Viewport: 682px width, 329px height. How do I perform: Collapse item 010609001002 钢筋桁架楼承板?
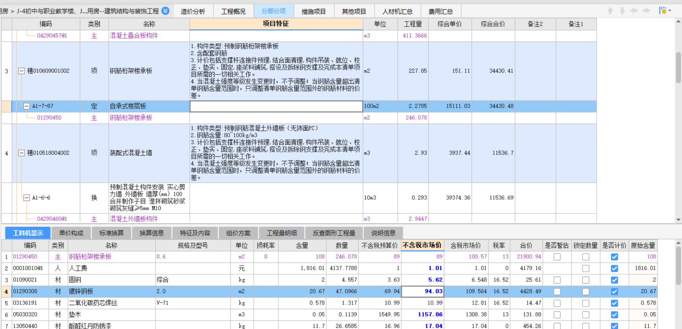(x=21, y=71)
